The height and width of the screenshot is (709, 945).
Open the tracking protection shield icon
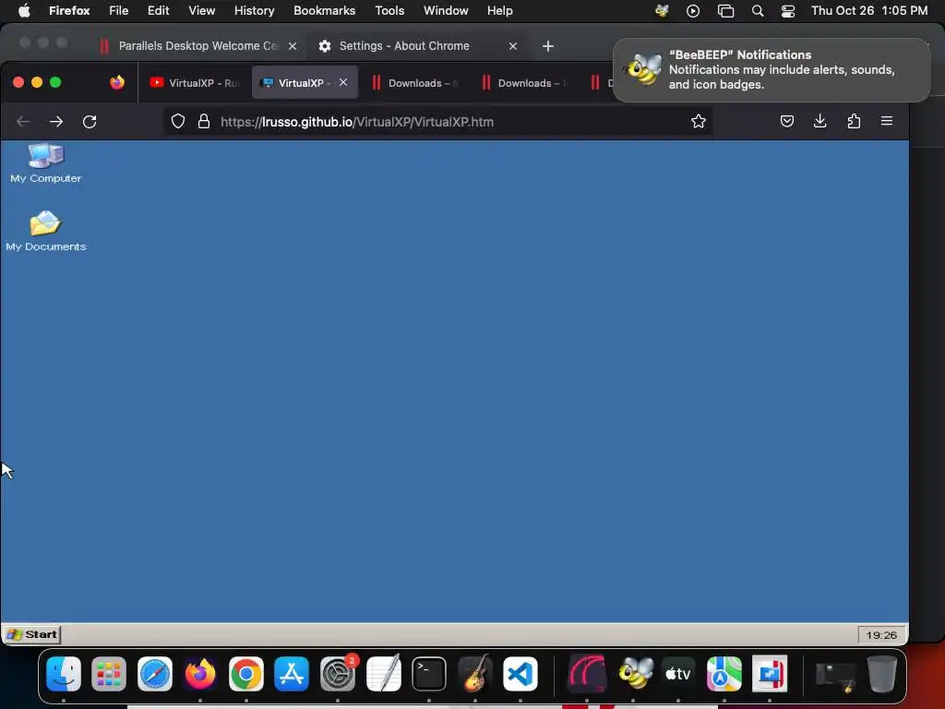pos(178,122)
